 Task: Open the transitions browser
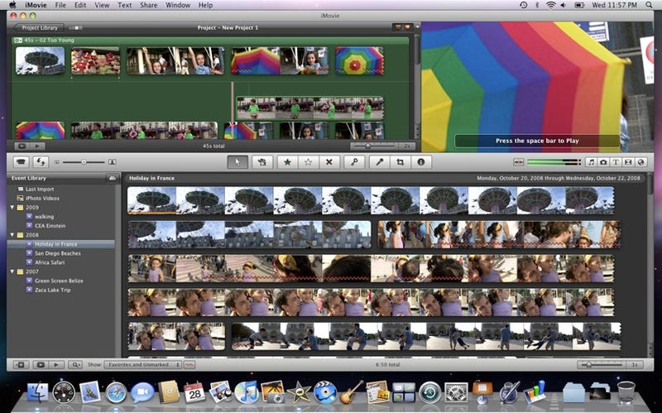(628, 162)
